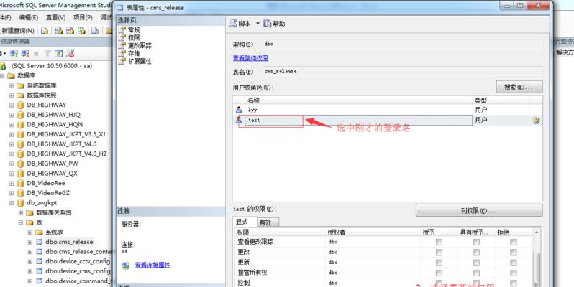Viewport: 574px width, 287px height.
Task: Select the lyy user row name
Action: [x=252, y=110]
